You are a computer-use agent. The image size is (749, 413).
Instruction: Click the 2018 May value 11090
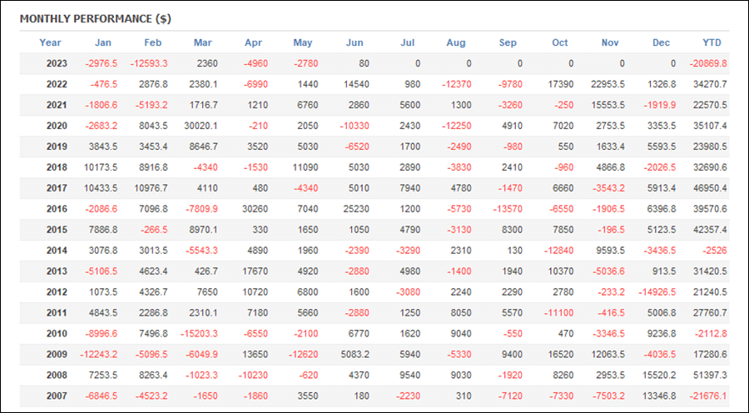pyautogui.click(x=305, y=168)
